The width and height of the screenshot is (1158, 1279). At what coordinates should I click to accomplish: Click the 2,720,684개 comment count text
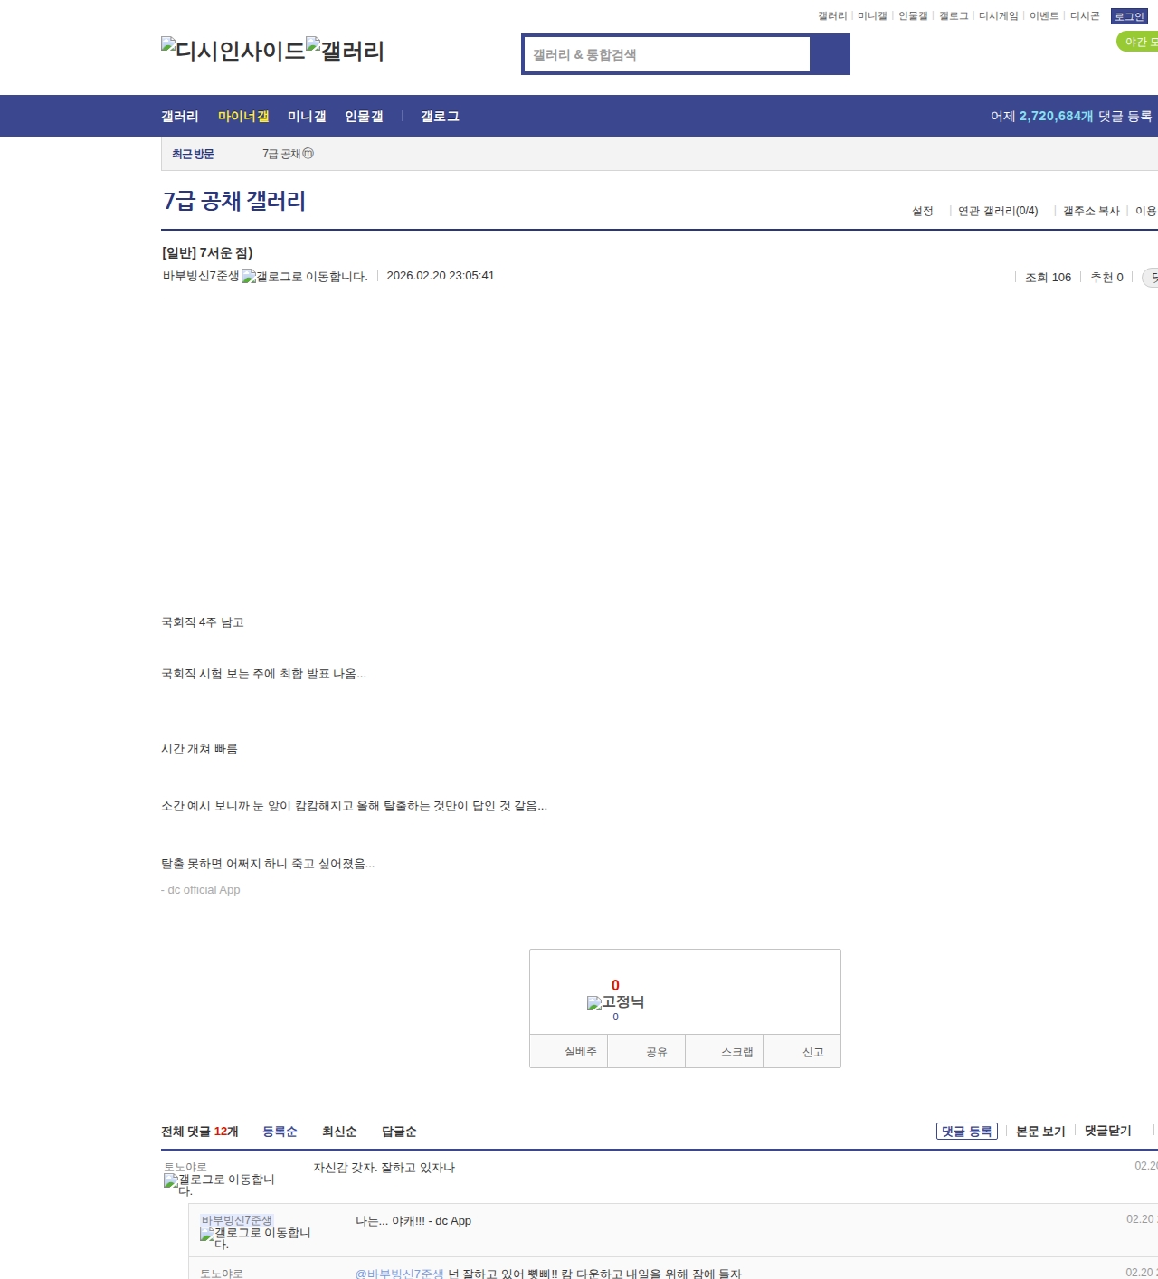[1056, 117]
